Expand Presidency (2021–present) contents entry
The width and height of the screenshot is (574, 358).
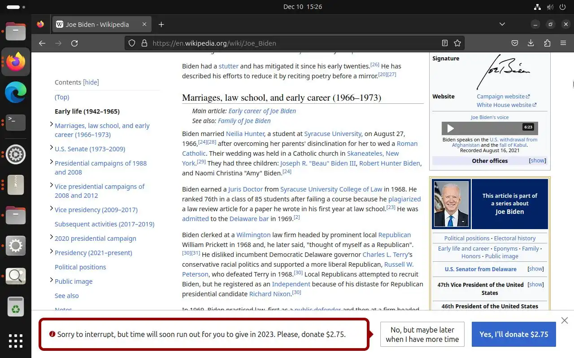51,251
